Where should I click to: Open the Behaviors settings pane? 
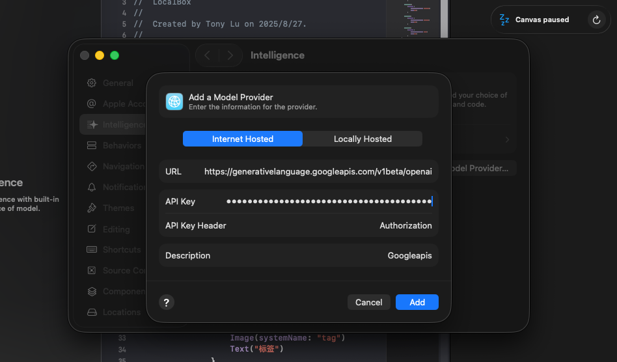coord(121,146)
